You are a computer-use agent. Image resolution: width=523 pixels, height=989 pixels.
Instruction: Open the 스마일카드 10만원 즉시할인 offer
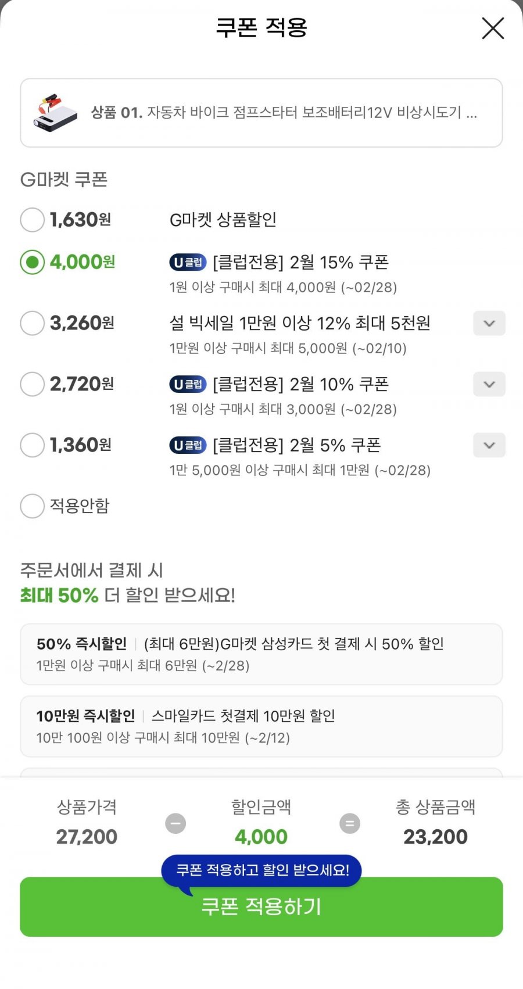(x=261, y=726)
